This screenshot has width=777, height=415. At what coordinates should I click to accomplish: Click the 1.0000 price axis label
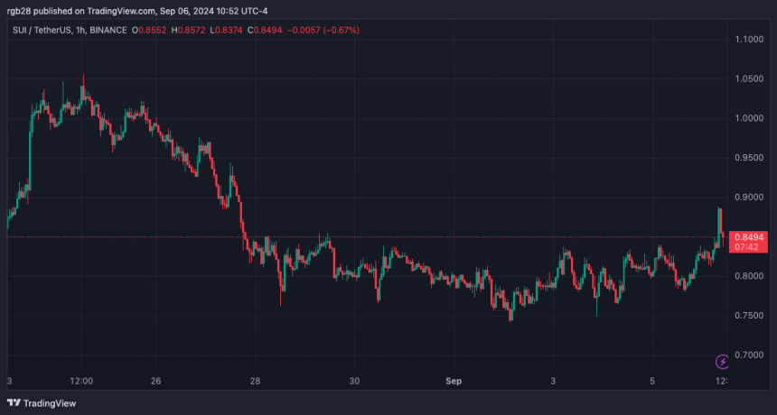(x=748, y=118)
